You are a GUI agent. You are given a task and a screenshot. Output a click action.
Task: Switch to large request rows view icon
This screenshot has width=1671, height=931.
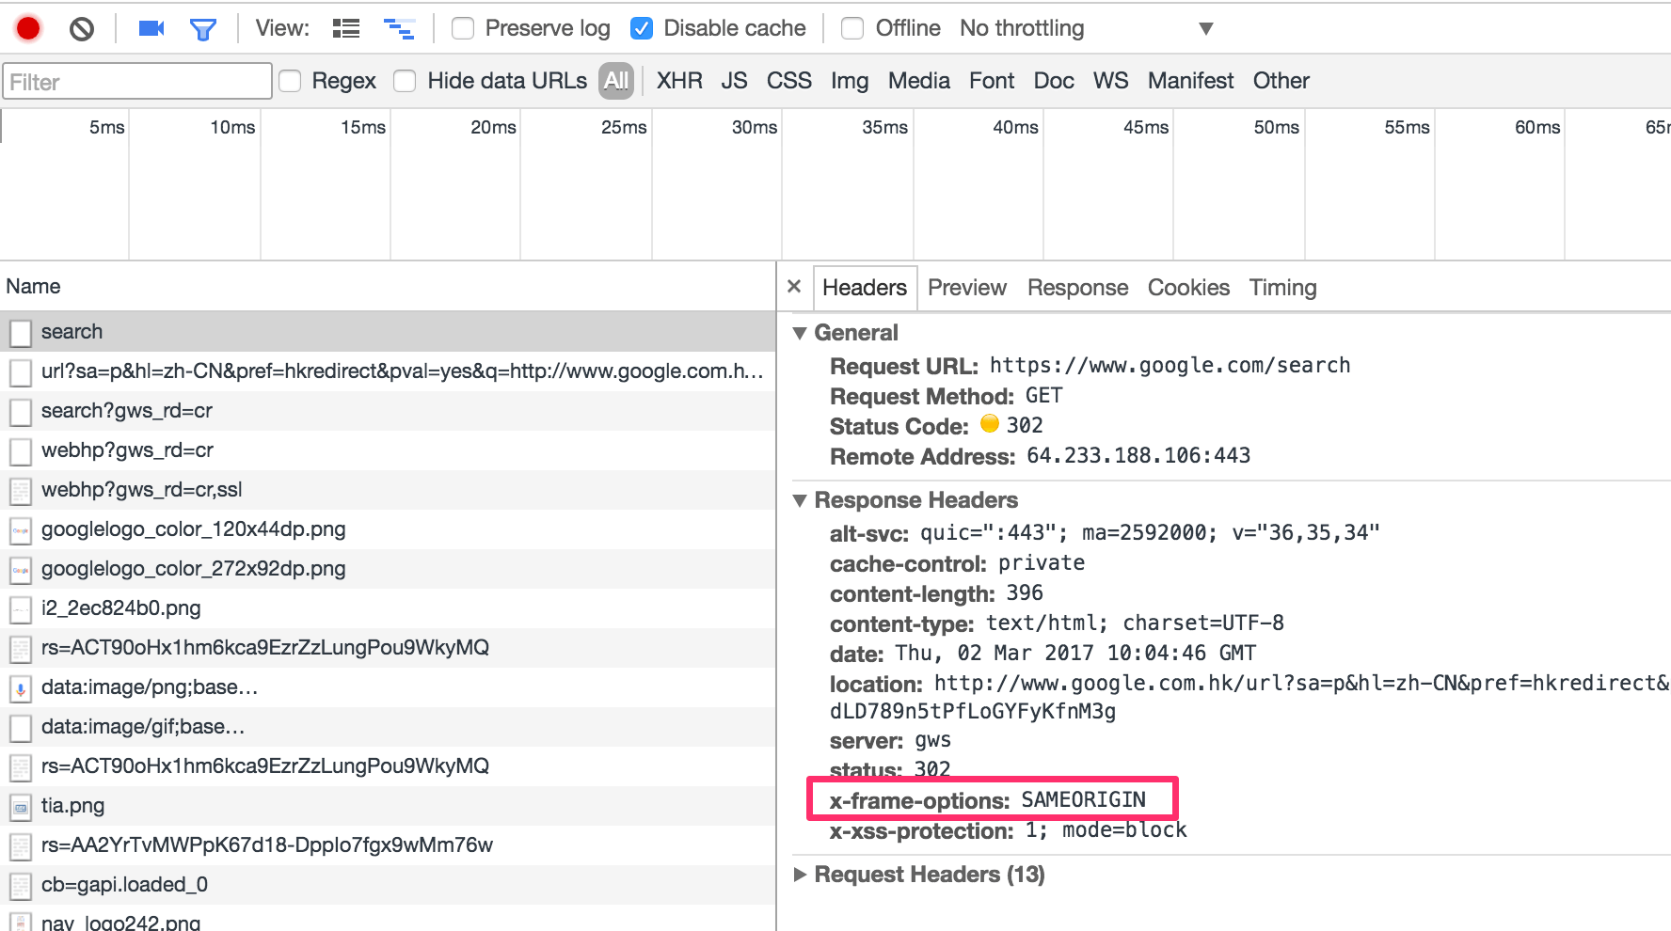346,29
